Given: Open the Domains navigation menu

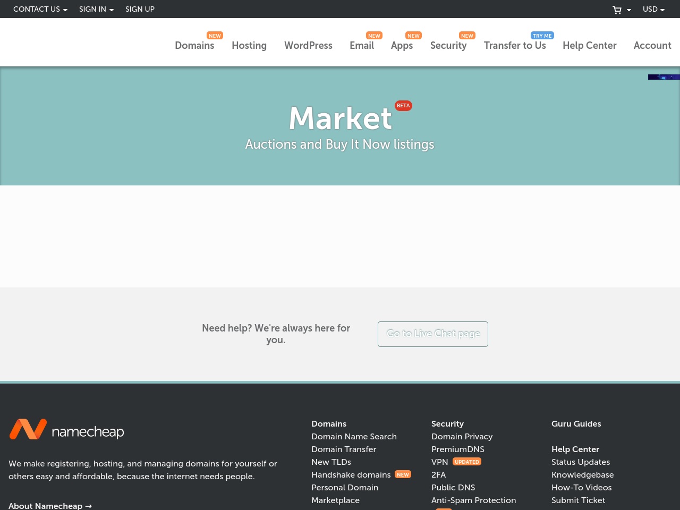Looking at the screenshot, I should point(194,46).
